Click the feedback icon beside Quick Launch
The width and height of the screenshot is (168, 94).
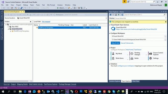[128, 2]
